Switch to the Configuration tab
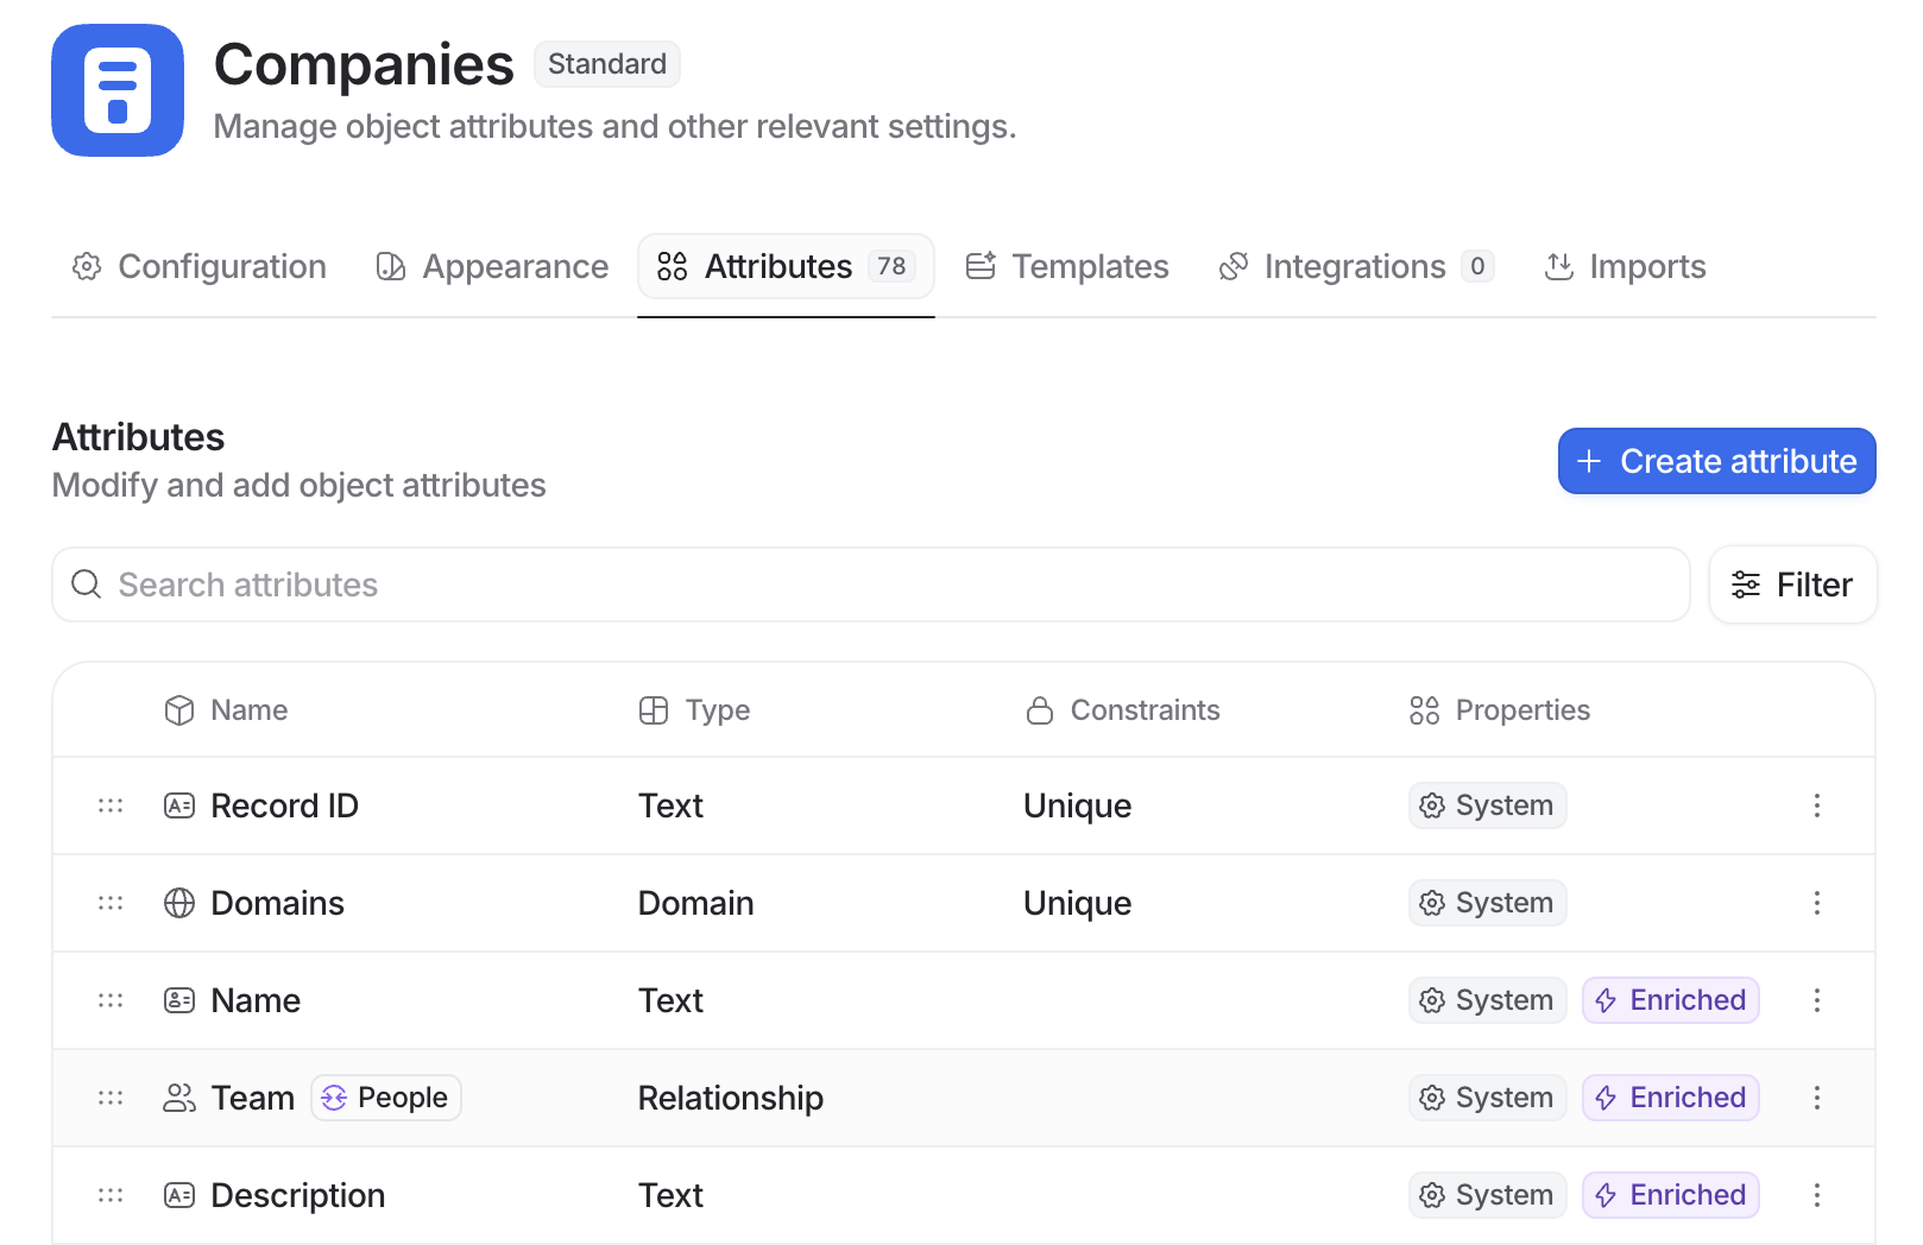This screenshot has width=1923, height=1245. coord(200,267)
